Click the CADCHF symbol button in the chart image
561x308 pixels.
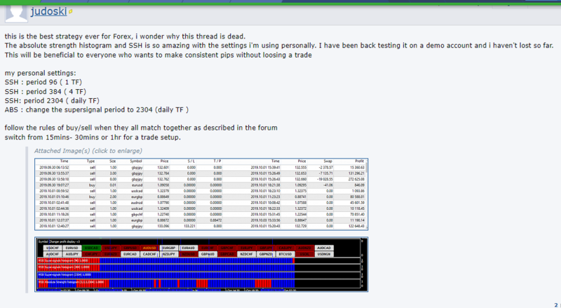[x=149, y=254]
